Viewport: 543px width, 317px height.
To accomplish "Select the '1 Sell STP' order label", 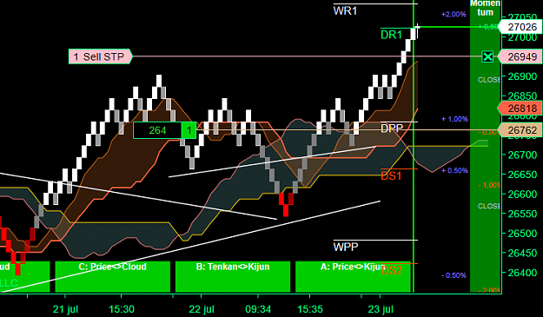I will pyautogui.click(x=101, y=56).
